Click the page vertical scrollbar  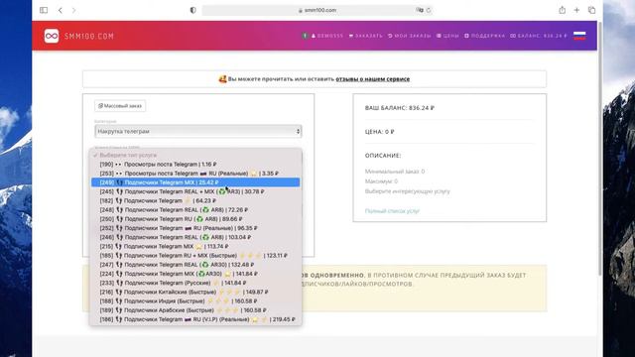coord(599,149)
